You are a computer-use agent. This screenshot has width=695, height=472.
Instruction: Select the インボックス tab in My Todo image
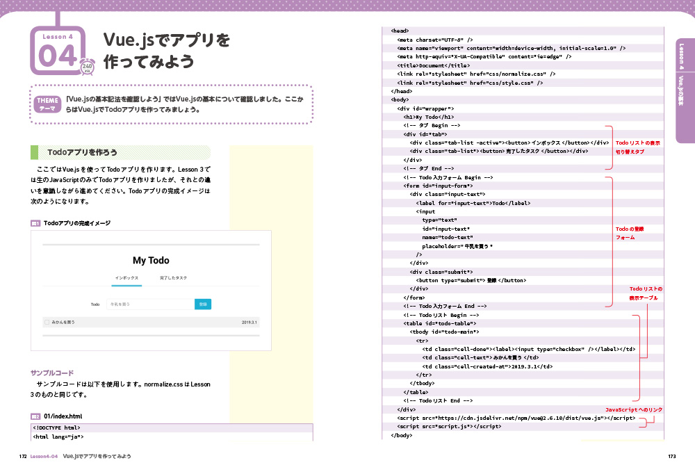[x=126, y=278]
